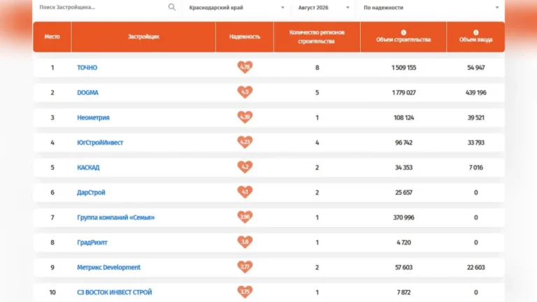Open the ЮгСтройИнвест developer link
Image resolution: width=537 pixels, height=302 pixels.
pyautogui.click(x=100, y=143)
